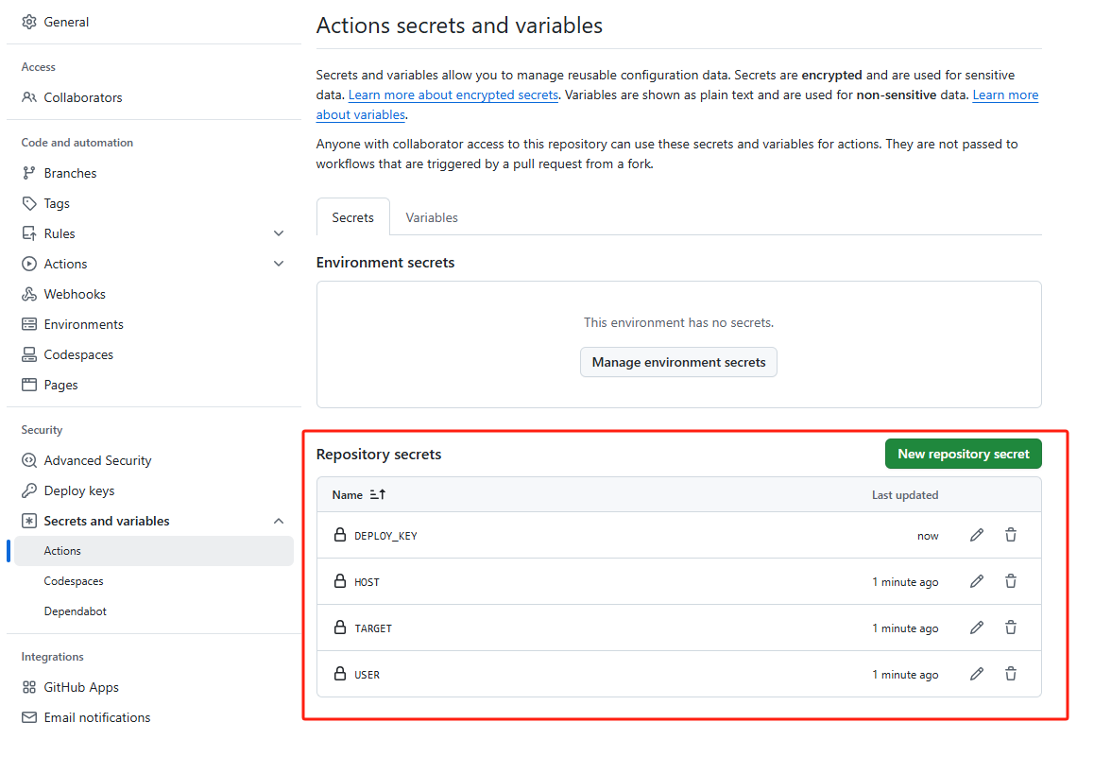Delete the USER secret trash icon
1111x774 pixels.
tap(1011, 674)
